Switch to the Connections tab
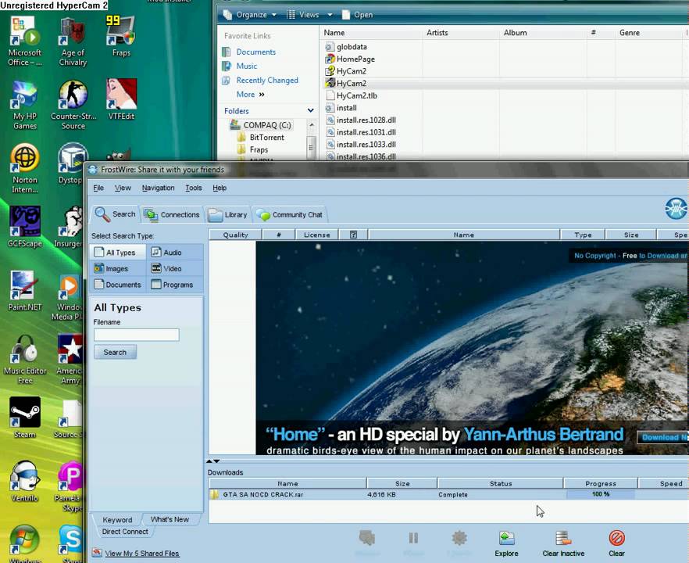This screenshot has width=689, height=563. [x=172, y=214]
